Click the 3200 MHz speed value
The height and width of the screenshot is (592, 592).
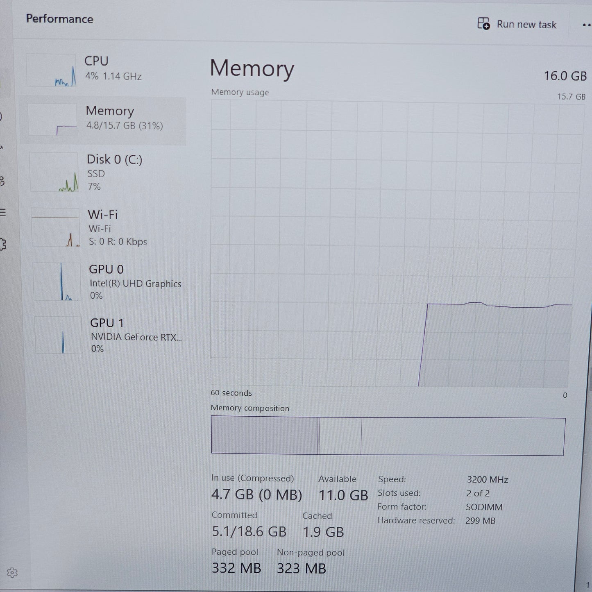(488, 479)
